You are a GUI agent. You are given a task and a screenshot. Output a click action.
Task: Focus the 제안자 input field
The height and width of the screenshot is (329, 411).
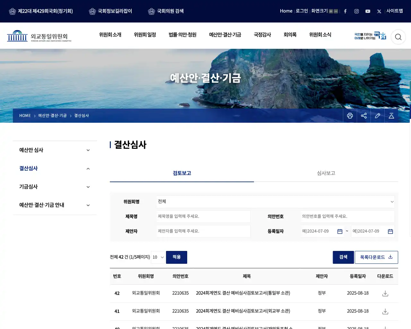[x=204, y=231]
